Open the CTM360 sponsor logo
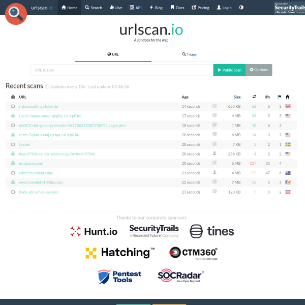Screen dimensions: 305x305 tap(193, 253)
